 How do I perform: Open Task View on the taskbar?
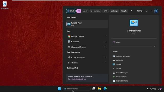click(94, 89)
